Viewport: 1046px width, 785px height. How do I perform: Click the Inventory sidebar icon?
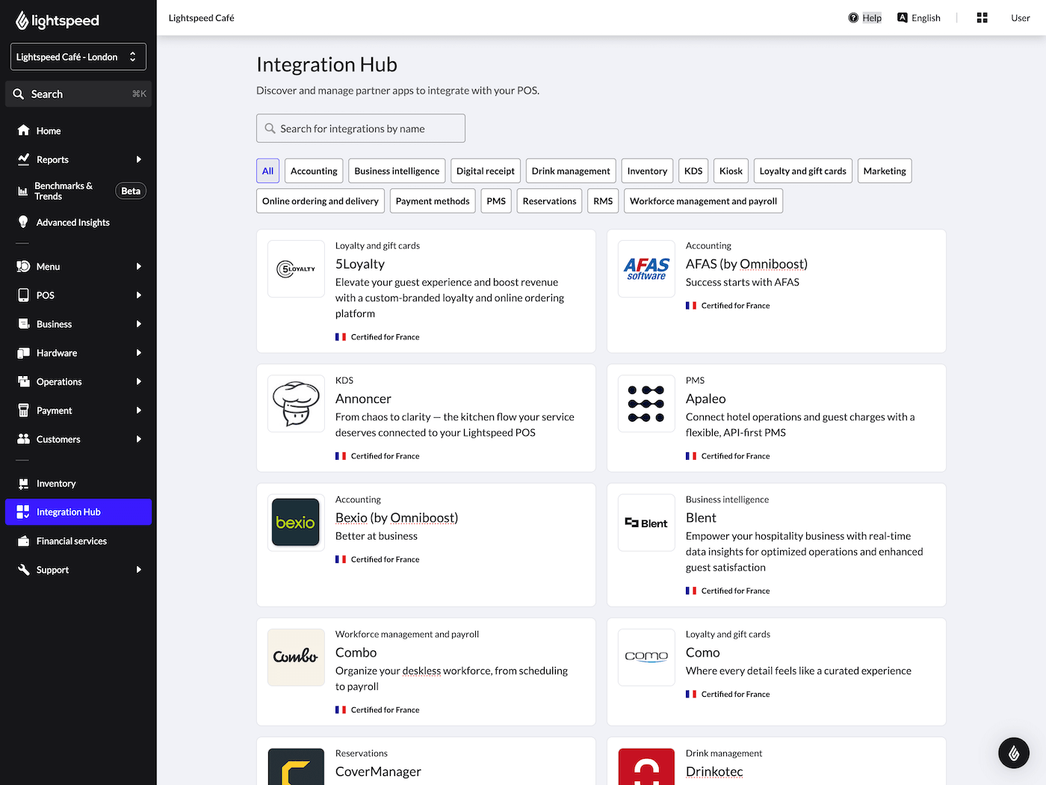[22, 483]
